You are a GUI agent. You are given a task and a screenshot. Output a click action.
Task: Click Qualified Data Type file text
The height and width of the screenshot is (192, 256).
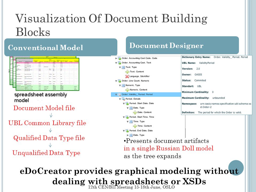[x=49, y=138]
